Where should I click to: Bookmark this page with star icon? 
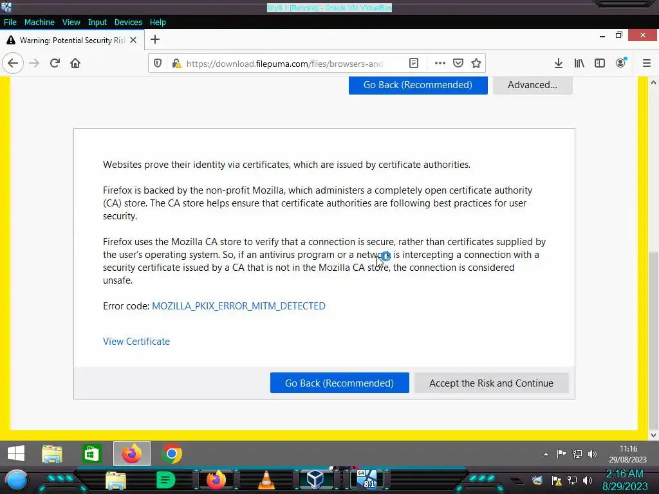tap(476, 64)
